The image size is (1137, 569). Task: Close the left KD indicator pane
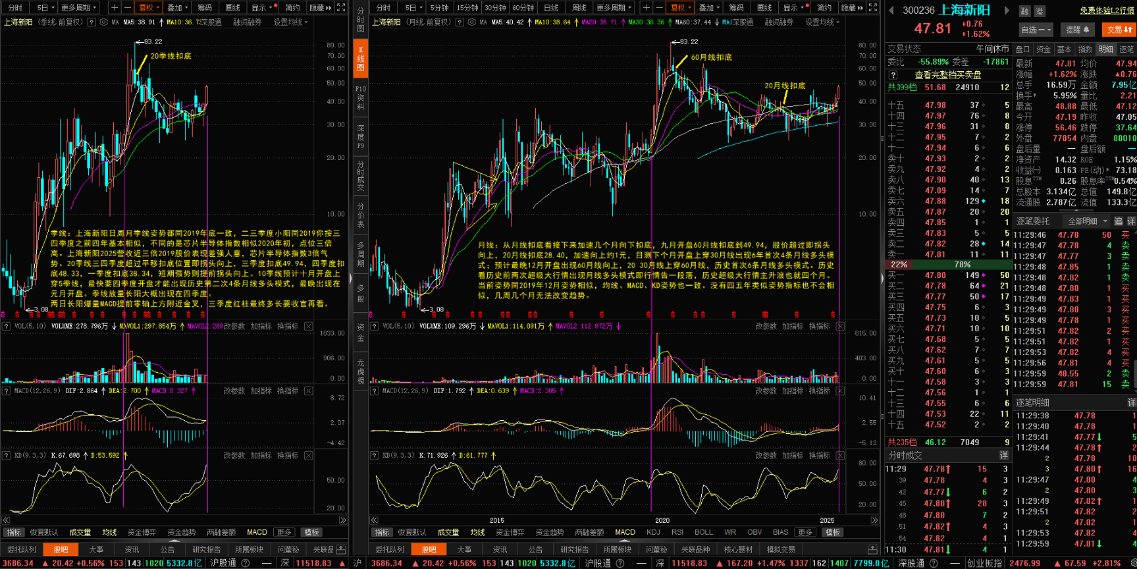pyautogui.click(x=308, y=455)
